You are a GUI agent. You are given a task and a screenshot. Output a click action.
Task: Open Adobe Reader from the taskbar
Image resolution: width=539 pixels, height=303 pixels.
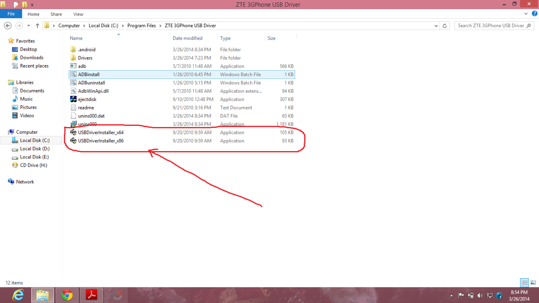pos(91,295)
